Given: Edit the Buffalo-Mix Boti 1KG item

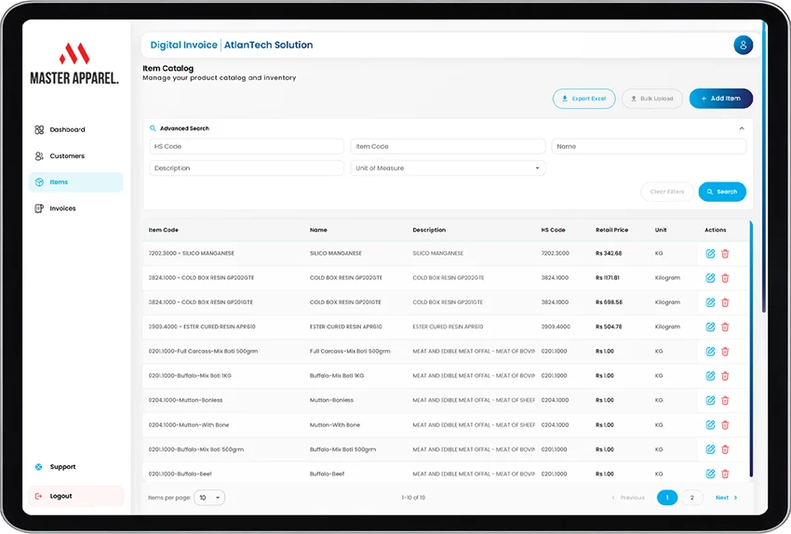Looking at the screenshot, I should point(710,376).
